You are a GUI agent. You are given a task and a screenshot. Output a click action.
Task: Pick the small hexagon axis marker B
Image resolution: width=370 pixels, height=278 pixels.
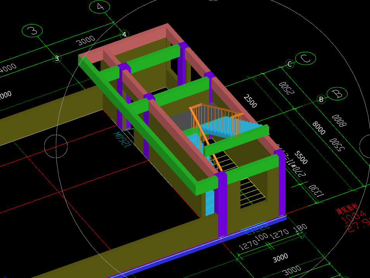(x=321, y=99)
